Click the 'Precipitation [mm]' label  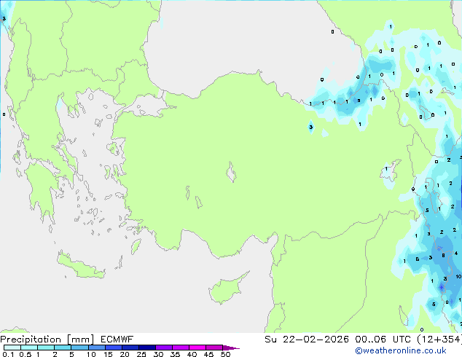pos(47,340)
